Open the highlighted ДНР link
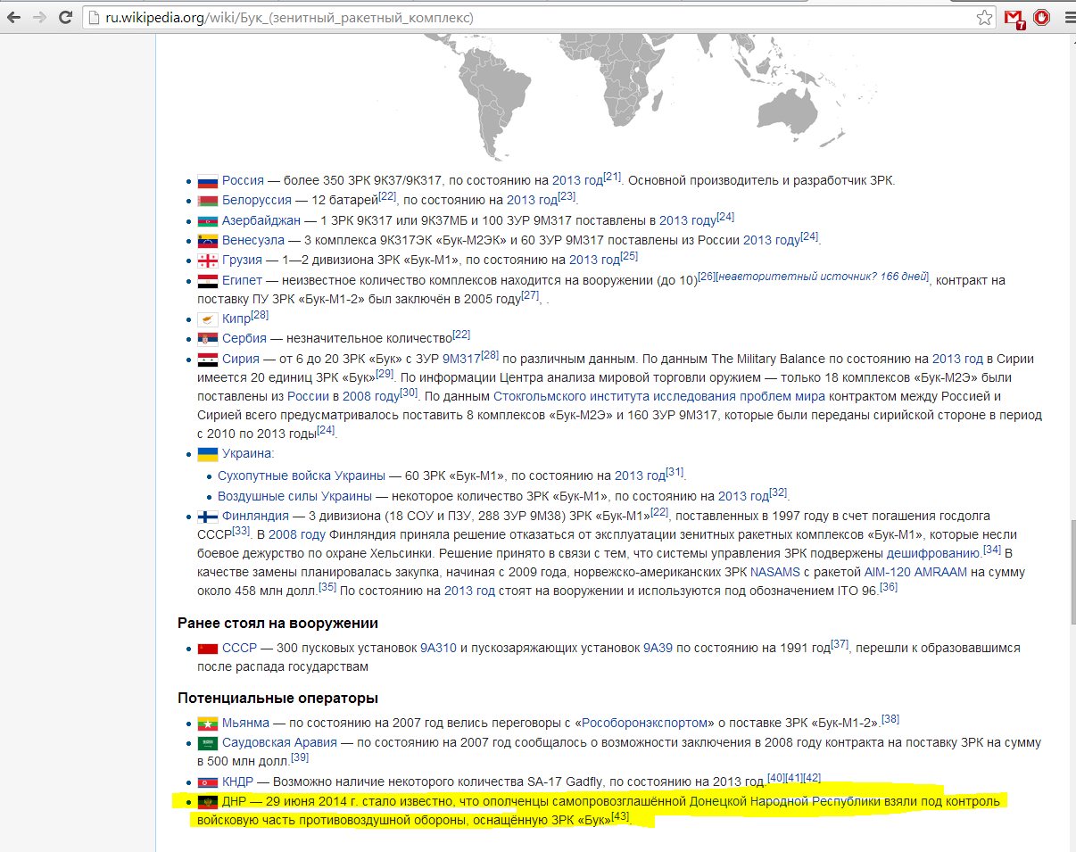This screenshot has height=852, width=1076. click(236, 801)
